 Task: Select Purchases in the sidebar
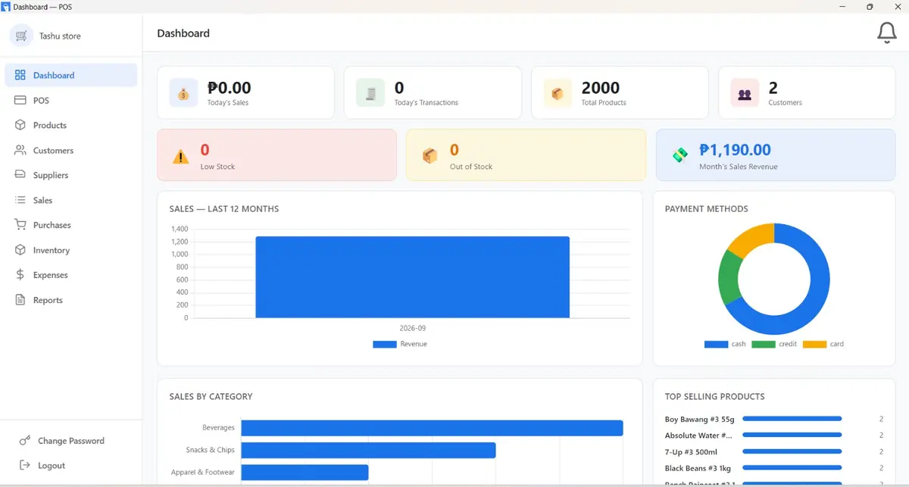pos(71,225)
